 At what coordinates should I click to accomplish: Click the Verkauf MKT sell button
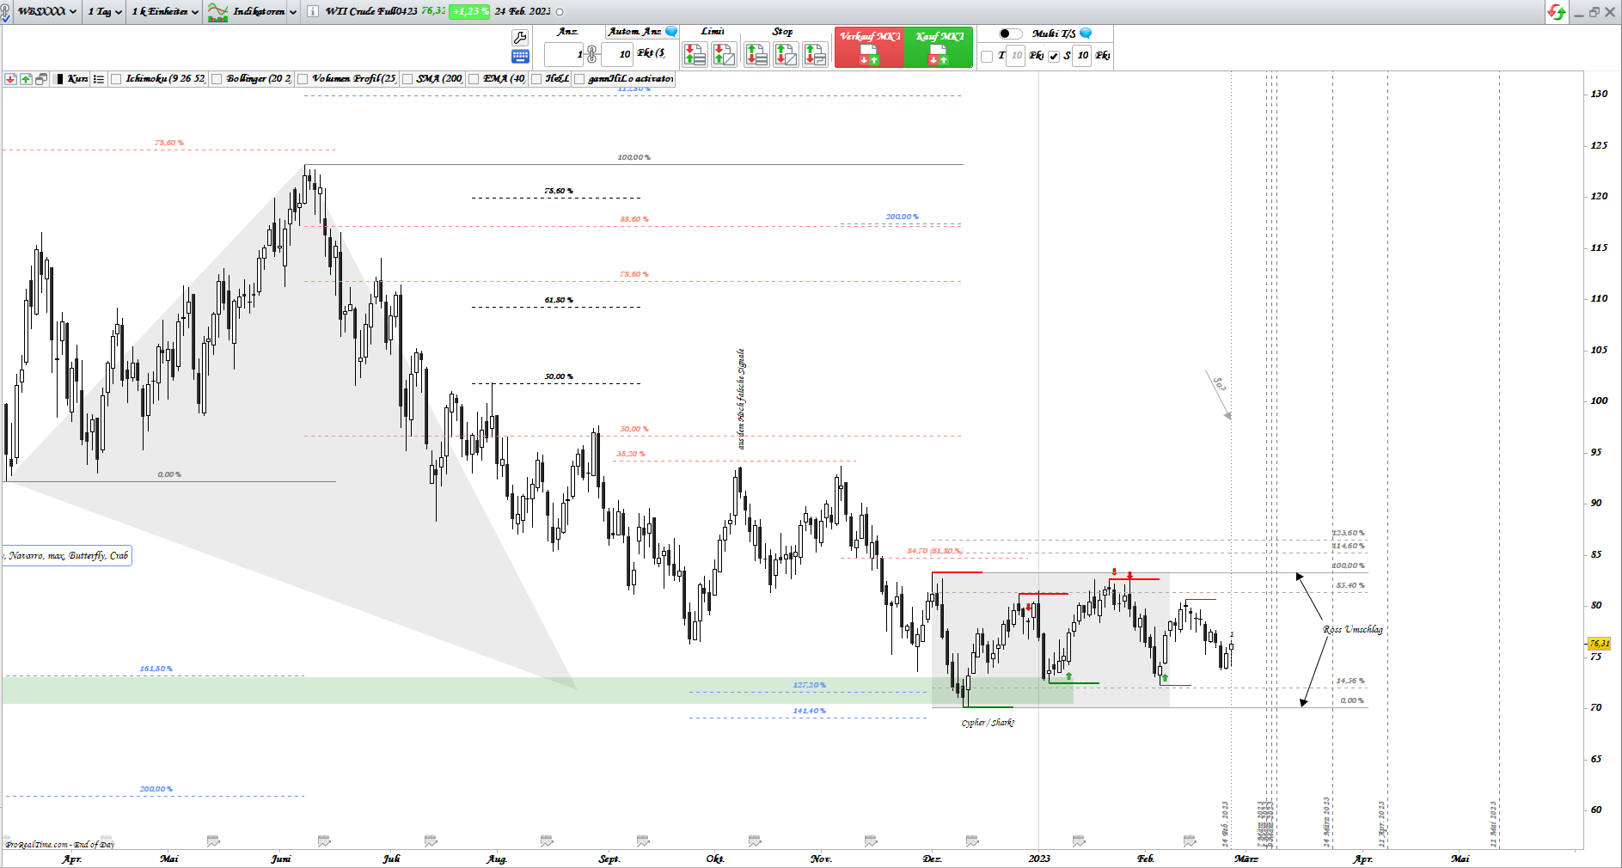coord(869,47)
